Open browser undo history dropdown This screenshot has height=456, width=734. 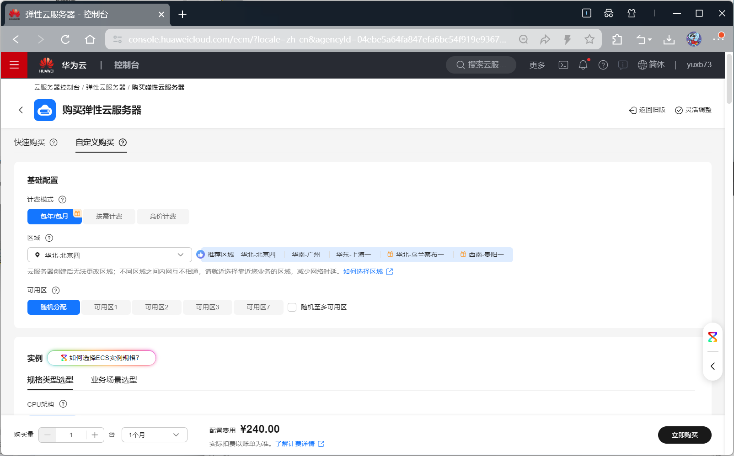[644, 40]
